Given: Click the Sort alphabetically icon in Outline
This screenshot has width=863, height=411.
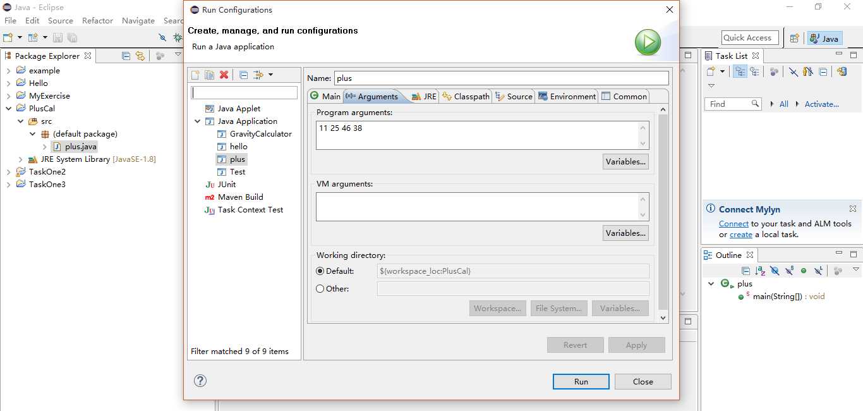Looking at the screenshot, I should click(x=760, y=271).
